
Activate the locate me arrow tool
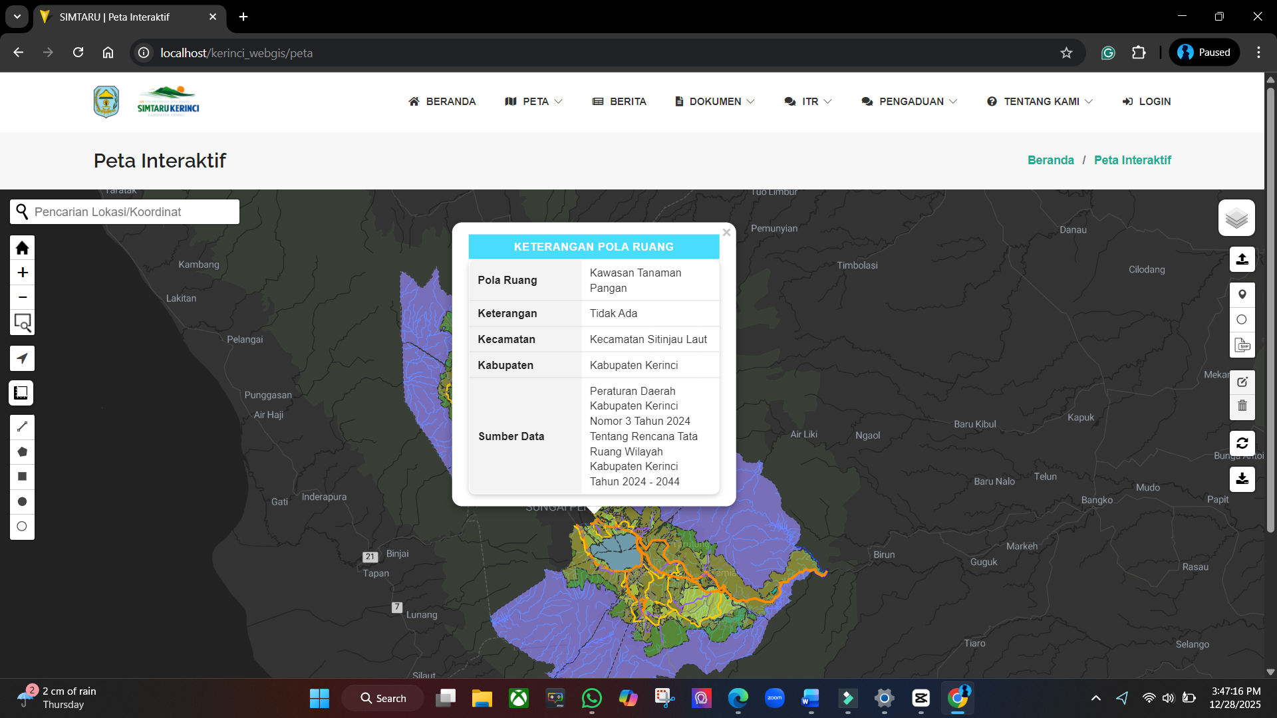22,358
